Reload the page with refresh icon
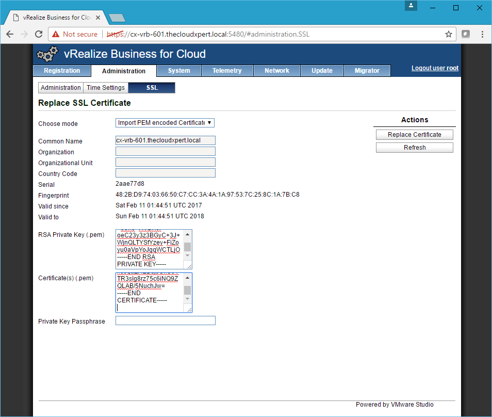 [x=38, y=34]
